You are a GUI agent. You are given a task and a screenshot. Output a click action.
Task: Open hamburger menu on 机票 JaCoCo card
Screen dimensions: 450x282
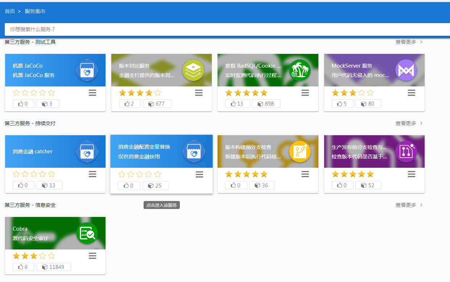[x=92, y=93]
